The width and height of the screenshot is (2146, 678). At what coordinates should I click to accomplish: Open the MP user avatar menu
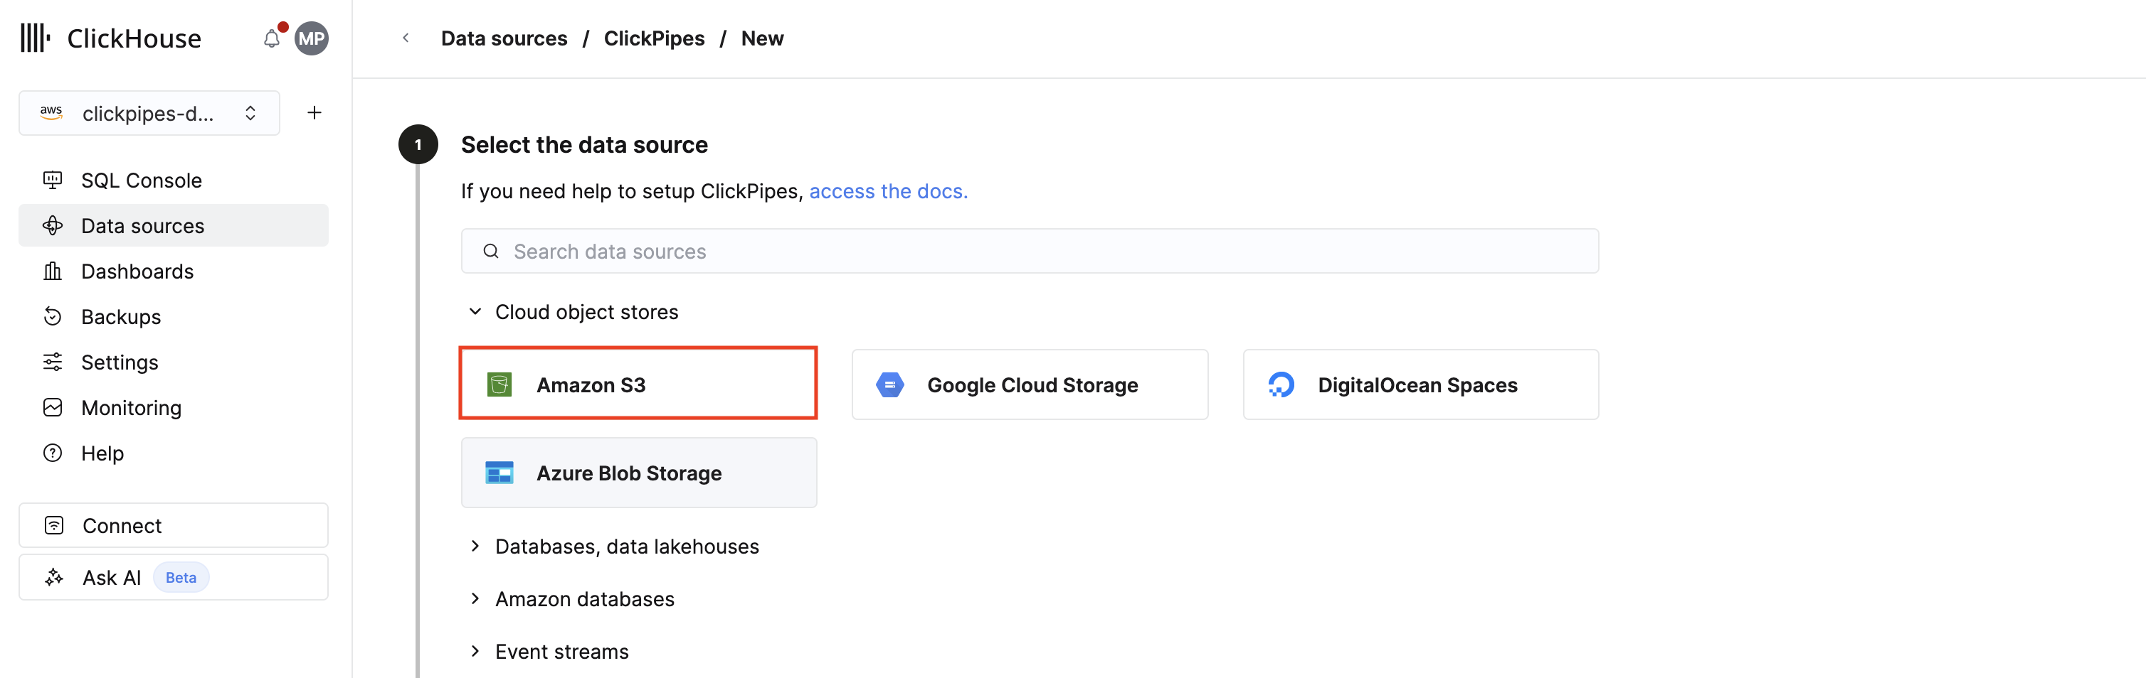point(312,39)
